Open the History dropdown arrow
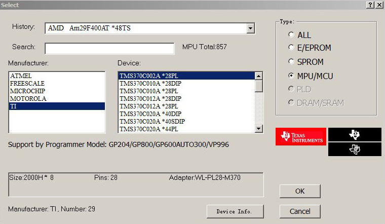 (250, 28)
